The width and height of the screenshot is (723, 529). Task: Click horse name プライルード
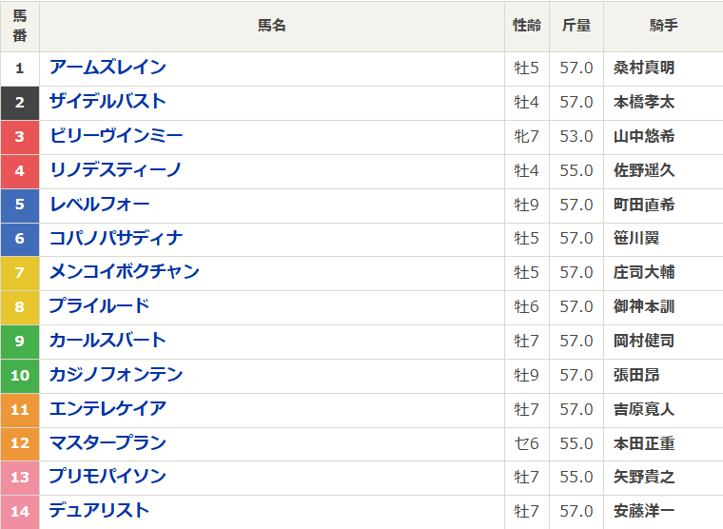tap(100, 306)
